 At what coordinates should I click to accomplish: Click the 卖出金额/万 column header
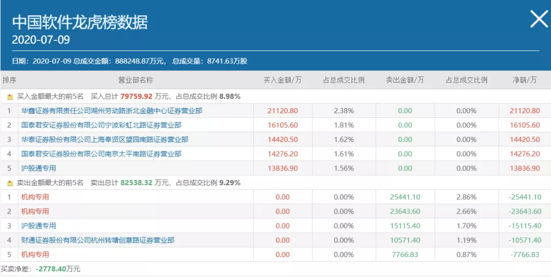(x=405, y=80)
